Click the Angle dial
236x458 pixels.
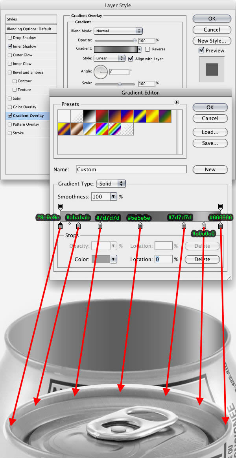point(101,71)
